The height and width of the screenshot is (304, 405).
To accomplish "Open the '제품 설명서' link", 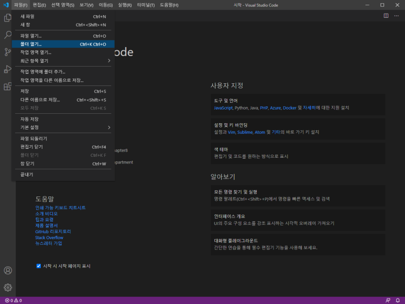I will point(47,225).
